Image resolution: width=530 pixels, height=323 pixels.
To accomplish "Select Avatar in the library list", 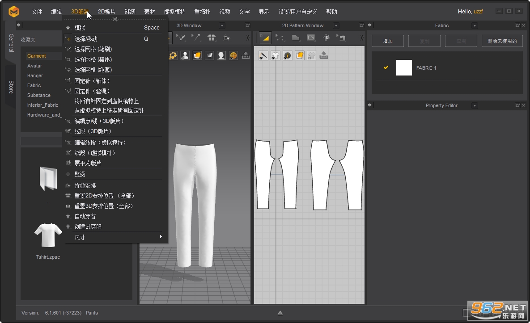I will click(x=34, y=66).
